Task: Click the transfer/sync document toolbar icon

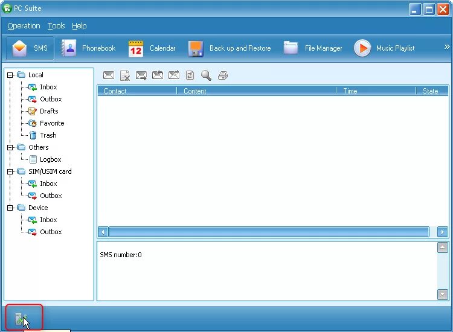Action: (190, 75)
